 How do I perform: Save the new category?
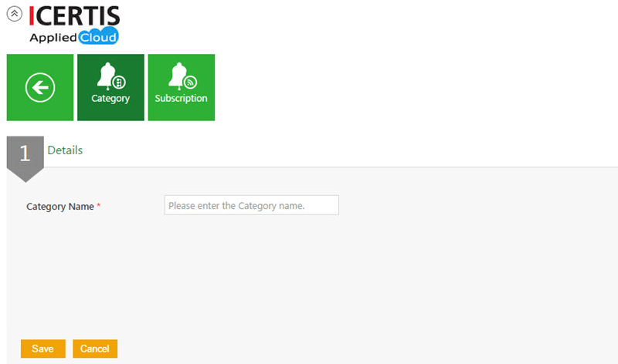(43, 349)
